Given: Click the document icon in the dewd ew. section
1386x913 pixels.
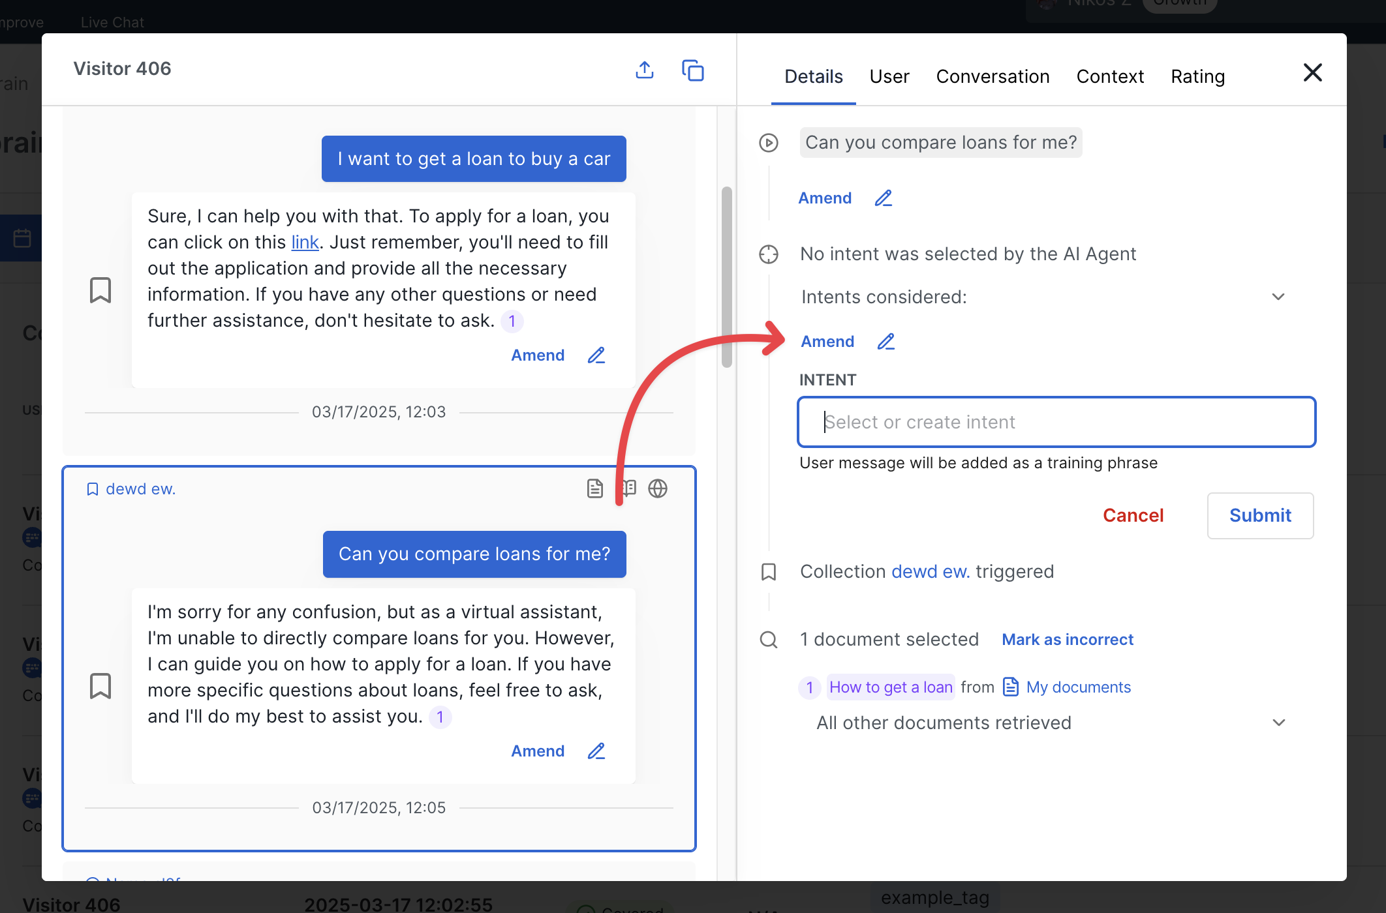Looking at the screenshot, I should coord(594,488).
